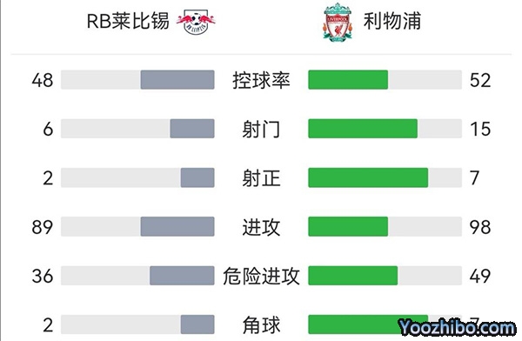Click Leipzig's attack count 89
This screenshot has width=522, height=341.
coord(43,227)
